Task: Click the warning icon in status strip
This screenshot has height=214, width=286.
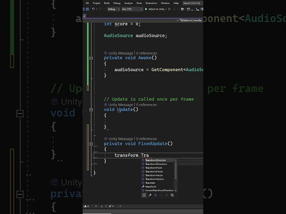Action: point(85,206)
